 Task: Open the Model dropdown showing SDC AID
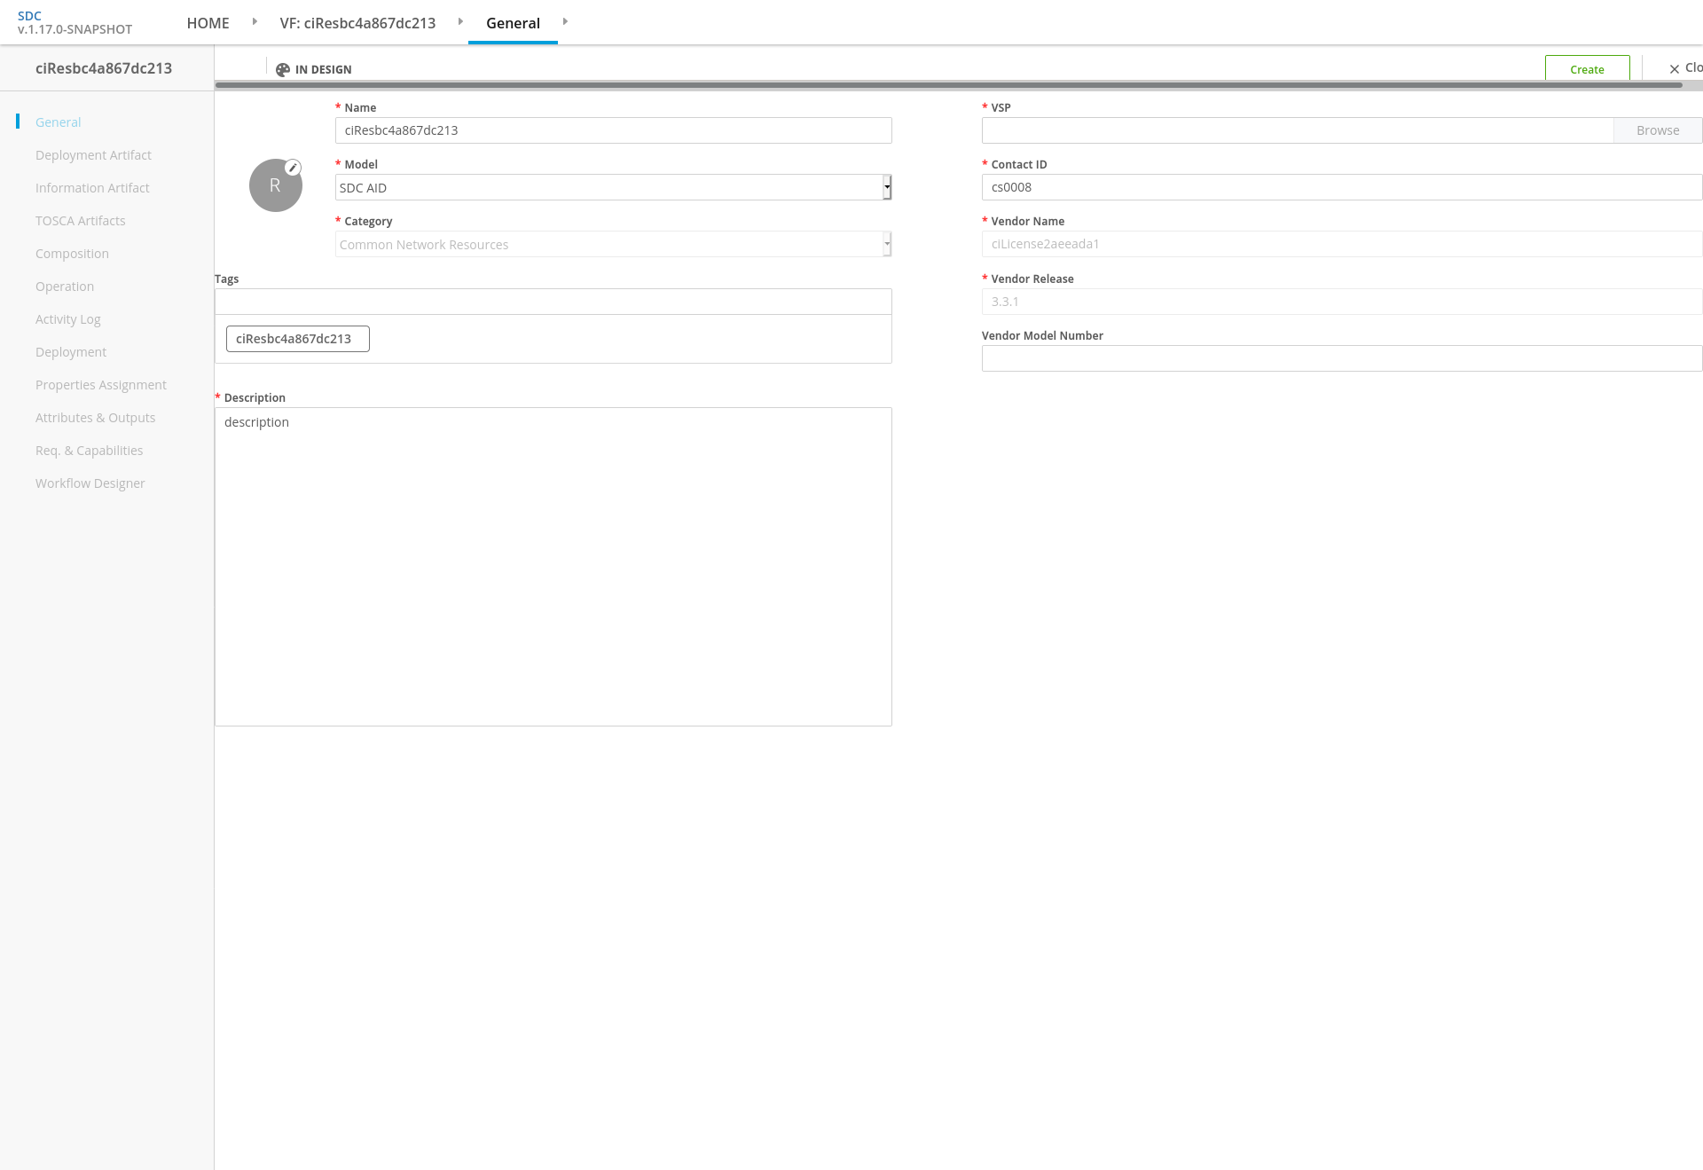point(613,187)
